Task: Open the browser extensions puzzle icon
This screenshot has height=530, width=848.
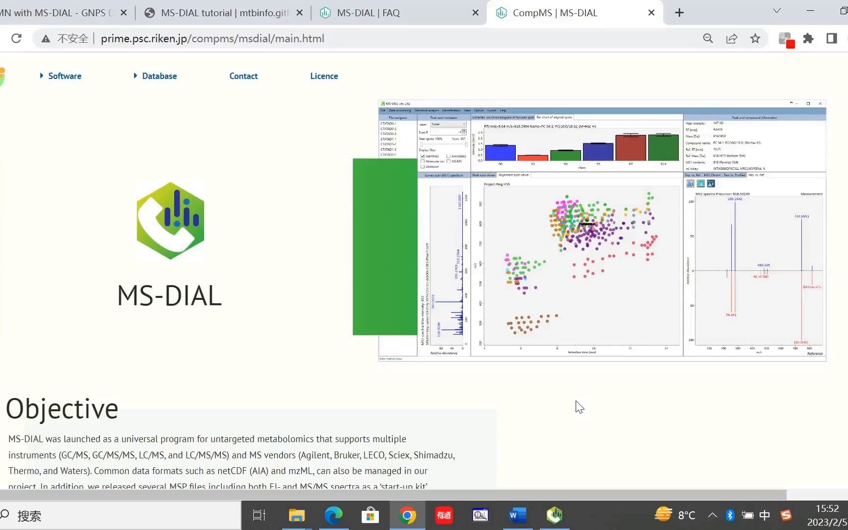Action: click(808, 38)
